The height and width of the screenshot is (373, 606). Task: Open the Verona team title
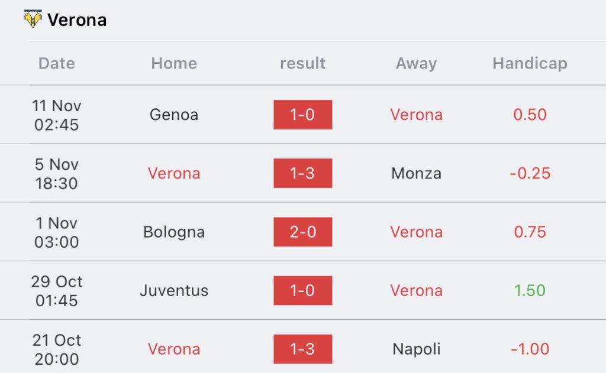click(77, 20)
